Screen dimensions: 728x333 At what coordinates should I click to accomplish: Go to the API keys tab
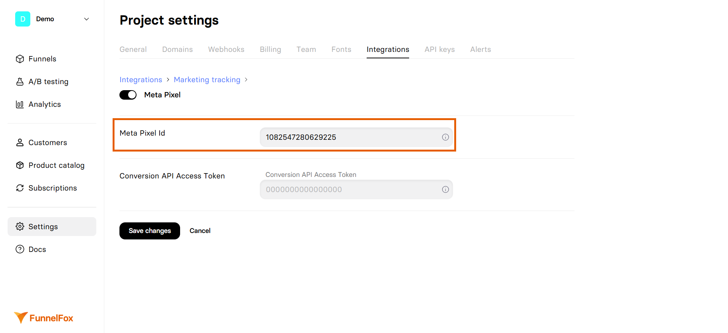[x=440, y=49]
